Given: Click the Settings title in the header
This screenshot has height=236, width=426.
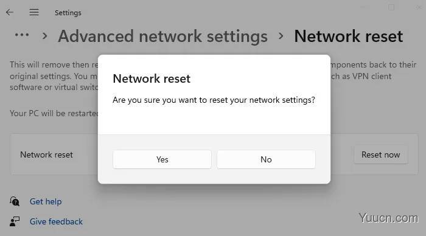Looking at the screenshot, I should click(68, 13).
